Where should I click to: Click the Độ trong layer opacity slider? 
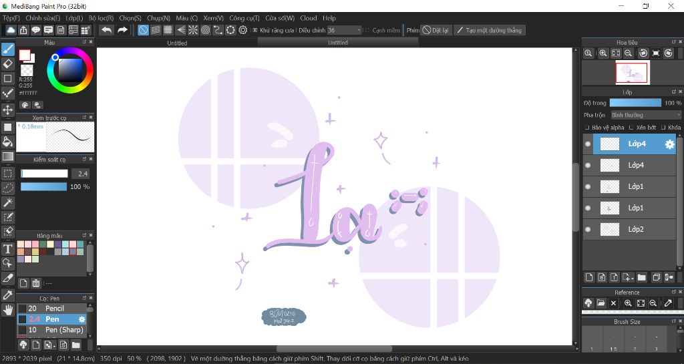(635, 103)
